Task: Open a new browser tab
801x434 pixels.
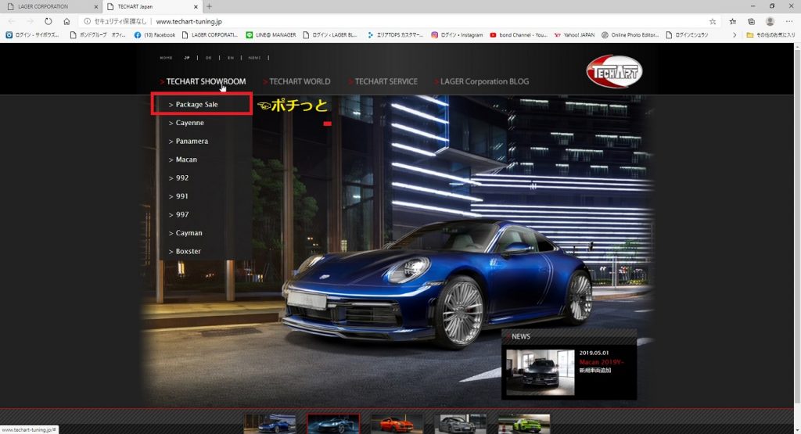Action: pos(209,6)
